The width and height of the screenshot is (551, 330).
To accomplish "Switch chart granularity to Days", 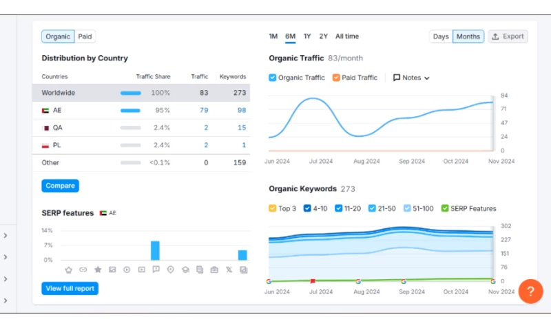I will 441,36.
